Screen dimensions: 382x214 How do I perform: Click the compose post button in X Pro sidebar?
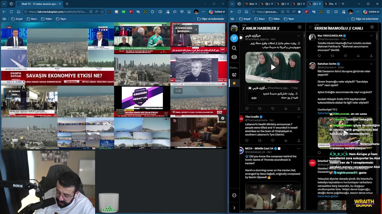click(234, 38)
